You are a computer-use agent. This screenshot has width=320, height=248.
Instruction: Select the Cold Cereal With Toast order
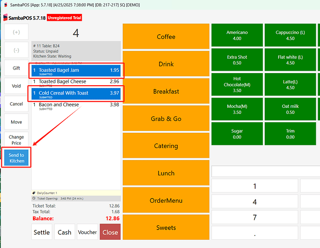(76, 93)
